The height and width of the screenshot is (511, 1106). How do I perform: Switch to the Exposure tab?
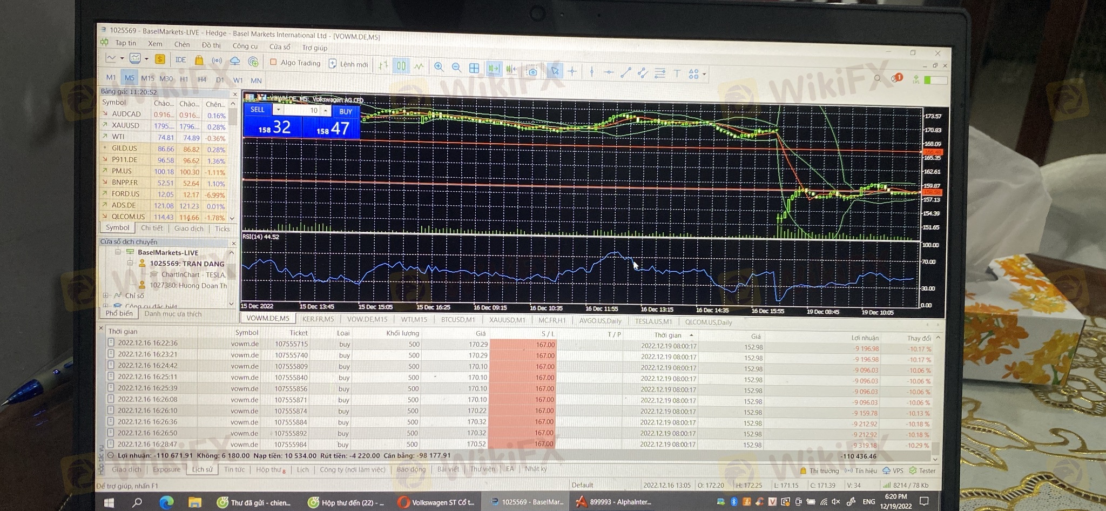click(x=166, y=469)
